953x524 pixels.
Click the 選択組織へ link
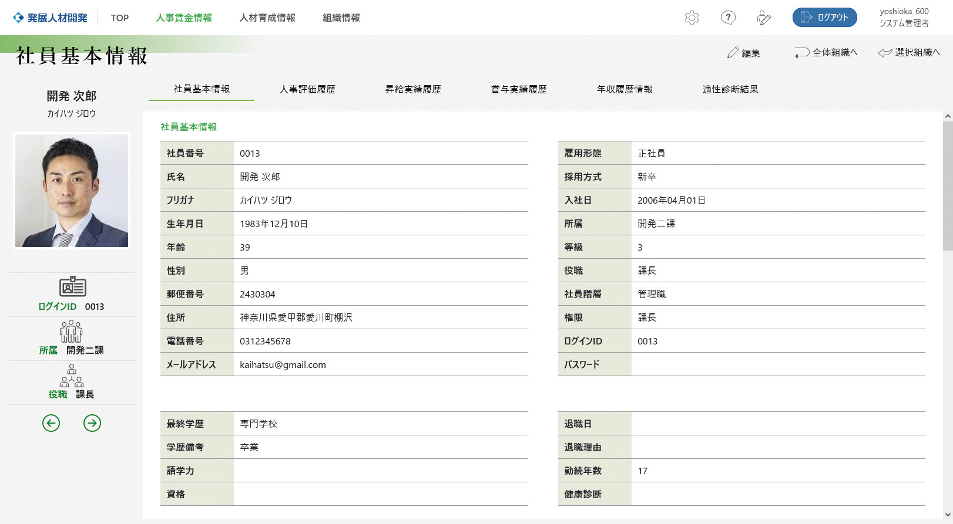coord(909,53)
